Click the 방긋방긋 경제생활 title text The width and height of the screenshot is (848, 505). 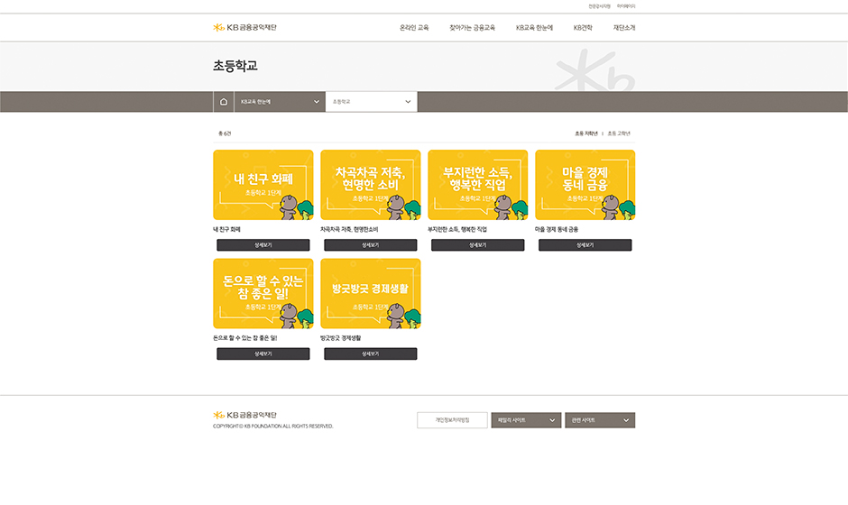coord(340,338)
